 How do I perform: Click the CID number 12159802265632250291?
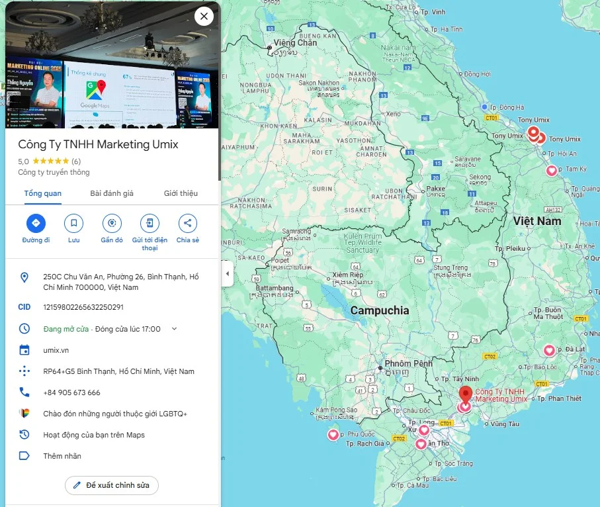point(83,307)
